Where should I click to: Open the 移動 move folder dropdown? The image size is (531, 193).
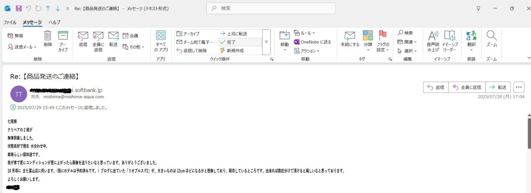(x=285, y=41)
